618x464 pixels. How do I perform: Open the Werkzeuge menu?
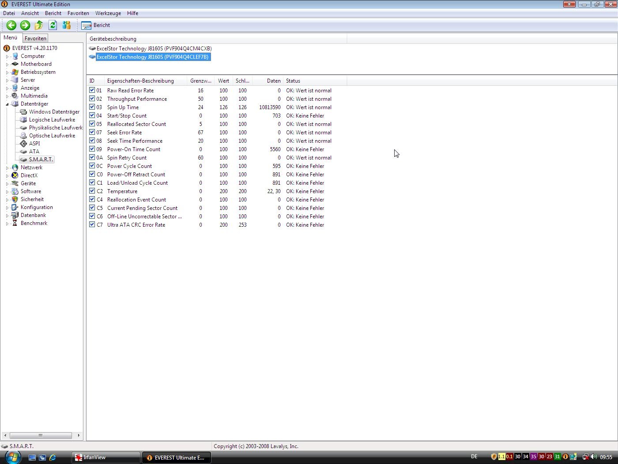click(108, 13)
